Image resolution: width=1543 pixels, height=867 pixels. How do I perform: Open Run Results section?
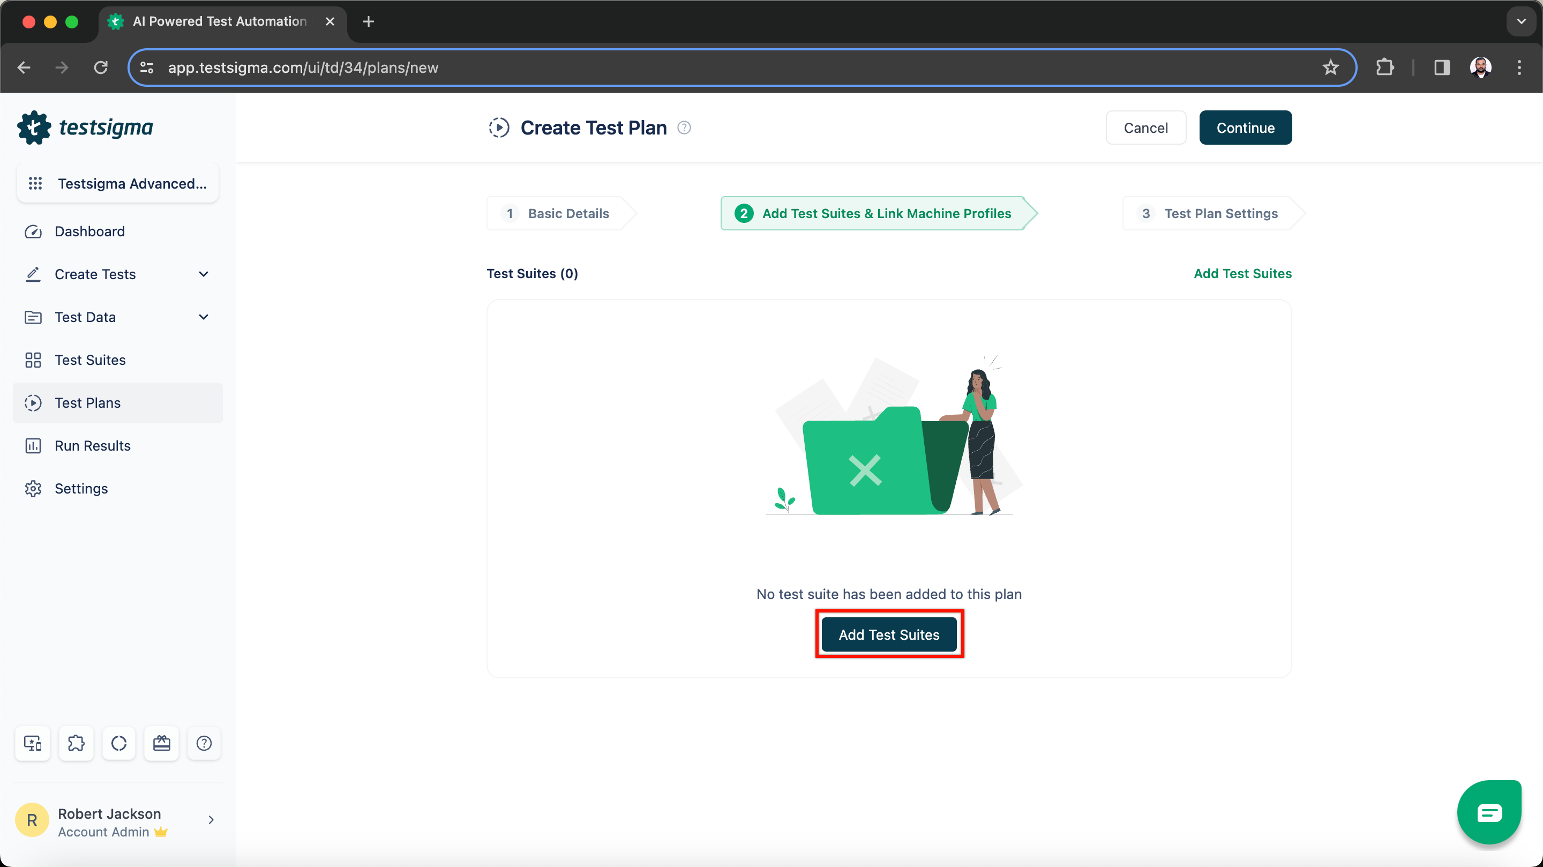click(92, 445)
